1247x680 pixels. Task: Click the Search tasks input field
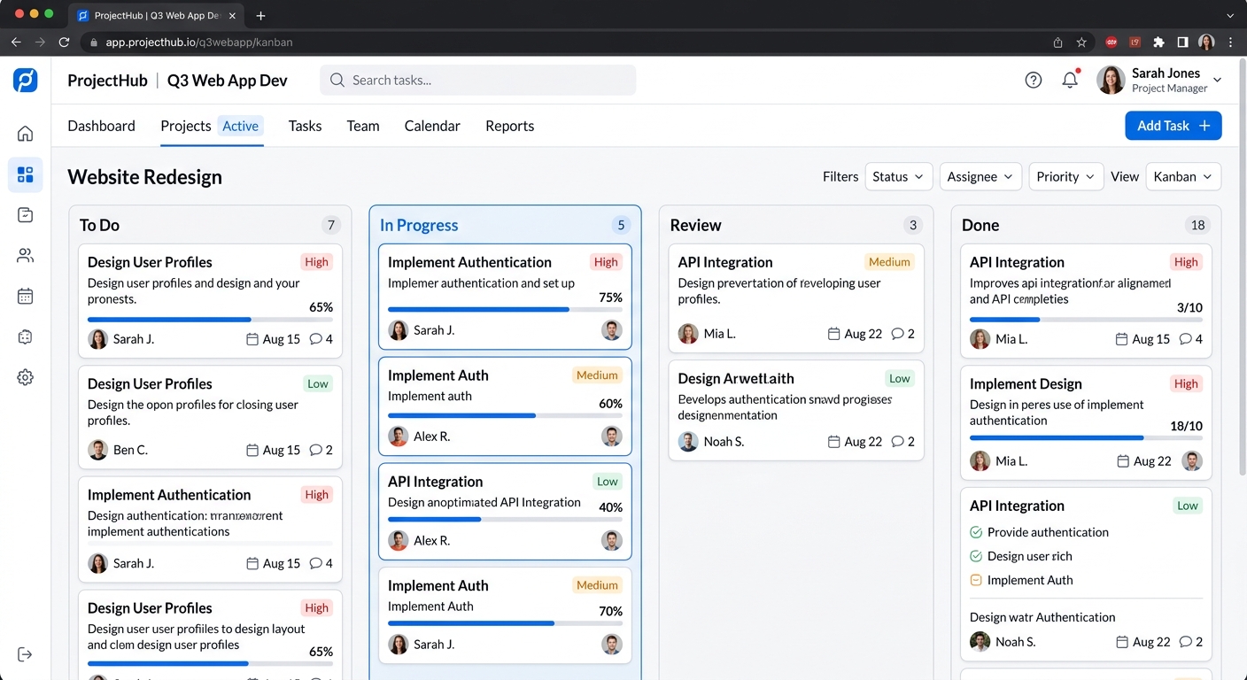coord(477,80)
